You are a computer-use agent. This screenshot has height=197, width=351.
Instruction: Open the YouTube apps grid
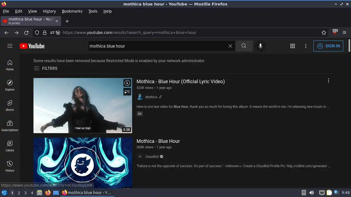pyautogui.click(x=293, y=46)
